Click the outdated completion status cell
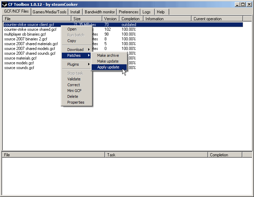The image size is (254, 197). [129, 25]
